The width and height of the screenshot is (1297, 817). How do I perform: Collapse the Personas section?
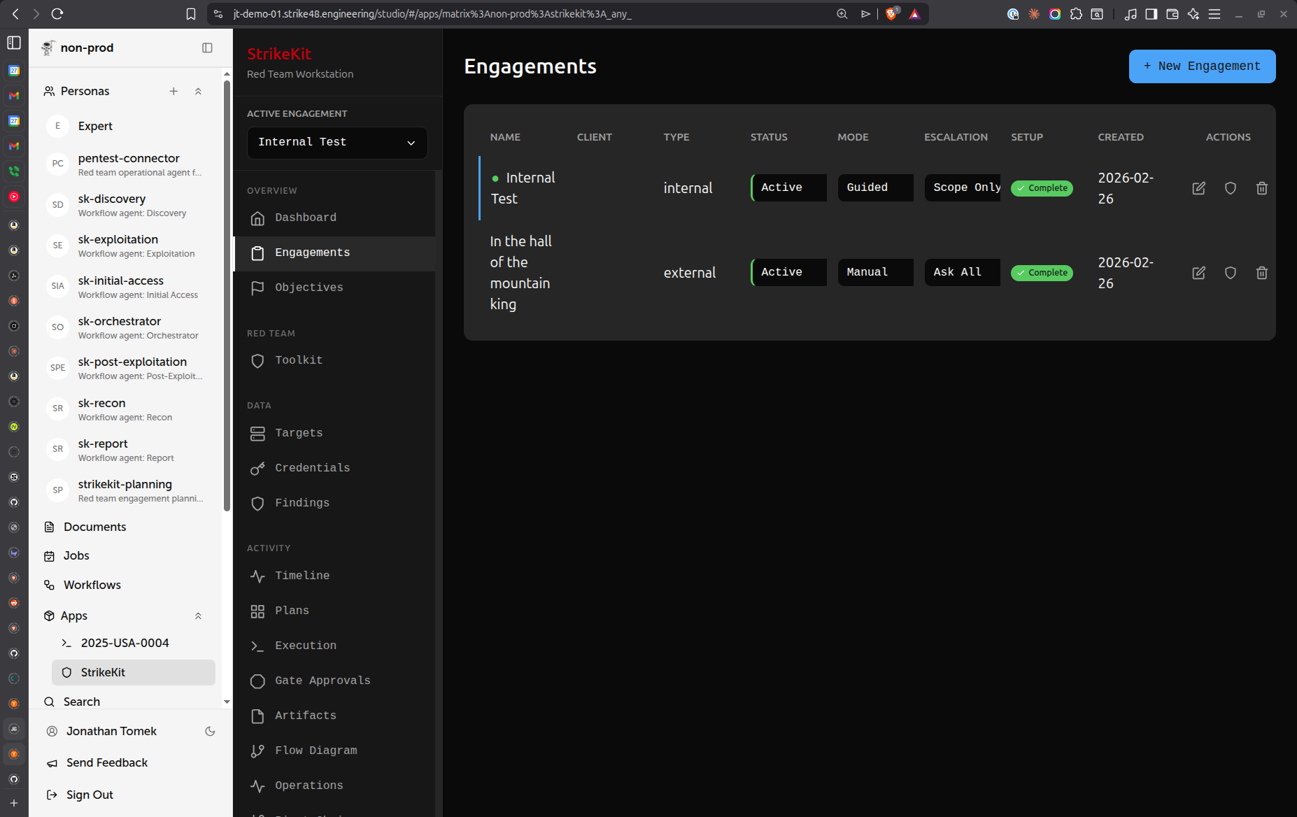coord(198,91)
